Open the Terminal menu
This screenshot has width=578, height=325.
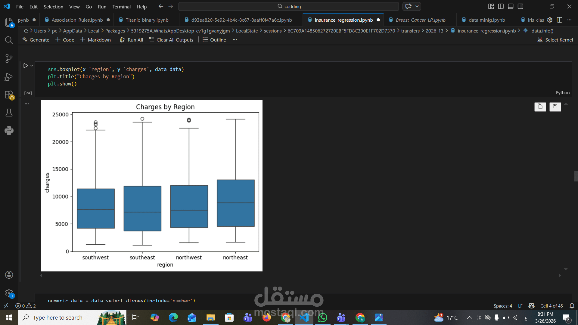pos(121,7)
